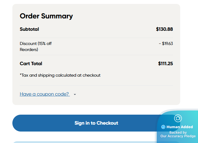198x143 pixels.
Task: Click the divider line above Cart Total
Action: point(96,55)
